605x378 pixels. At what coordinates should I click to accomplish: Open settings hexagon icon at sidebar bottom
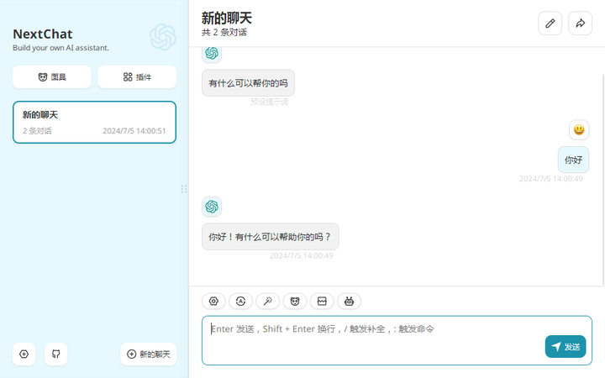pyautogui.click(x=24, y=354)
